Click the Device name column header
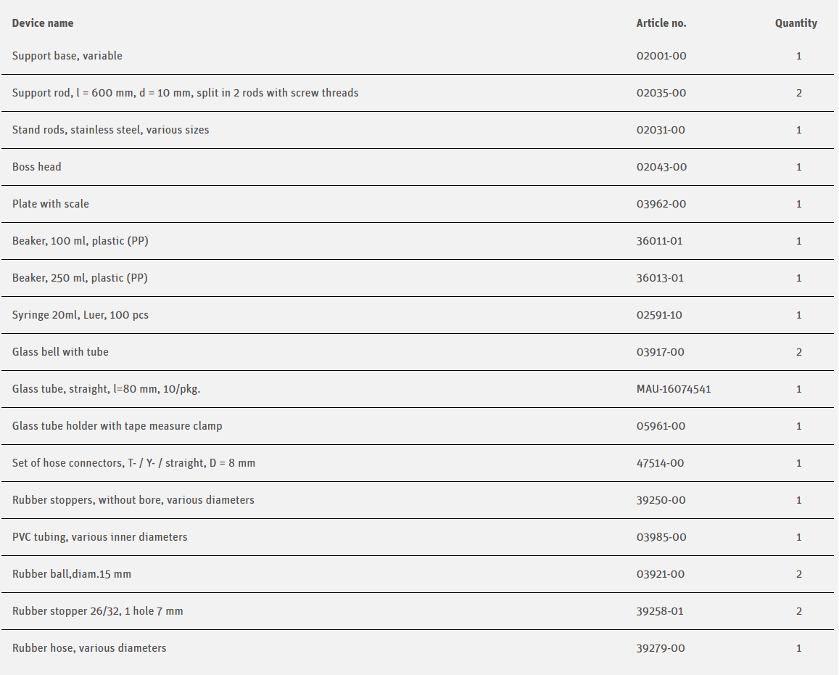The height and width of the screenshot is (675, 839). 43,23
